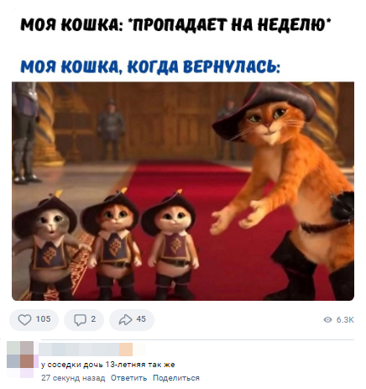This screenshot has height=389, width=366.
Task: Share the comment via Поделиться
Action: [176, 378]
